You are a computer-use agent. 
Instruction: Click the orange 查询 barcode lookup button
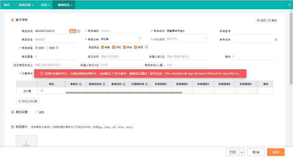tap(73, 31)
